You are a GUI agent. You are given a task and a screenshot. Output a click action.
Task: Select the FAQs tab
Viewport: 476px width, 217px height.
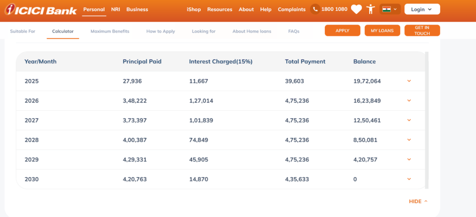point(294,31)
